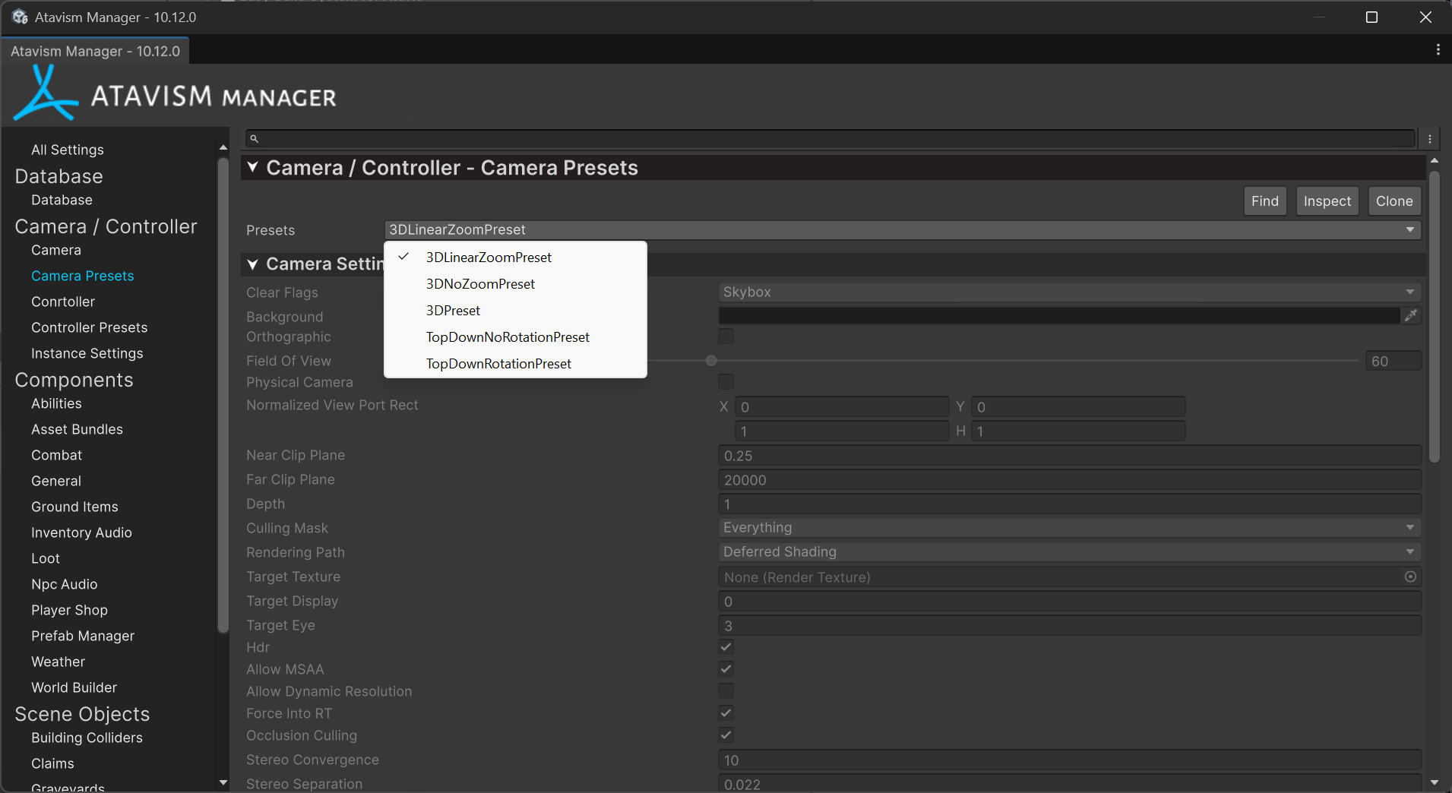This screenshot has width=1452, height=793.
Task: Toggle the Force Into RT checkbox
Action: pyautogui.click(x=726, y=713)
